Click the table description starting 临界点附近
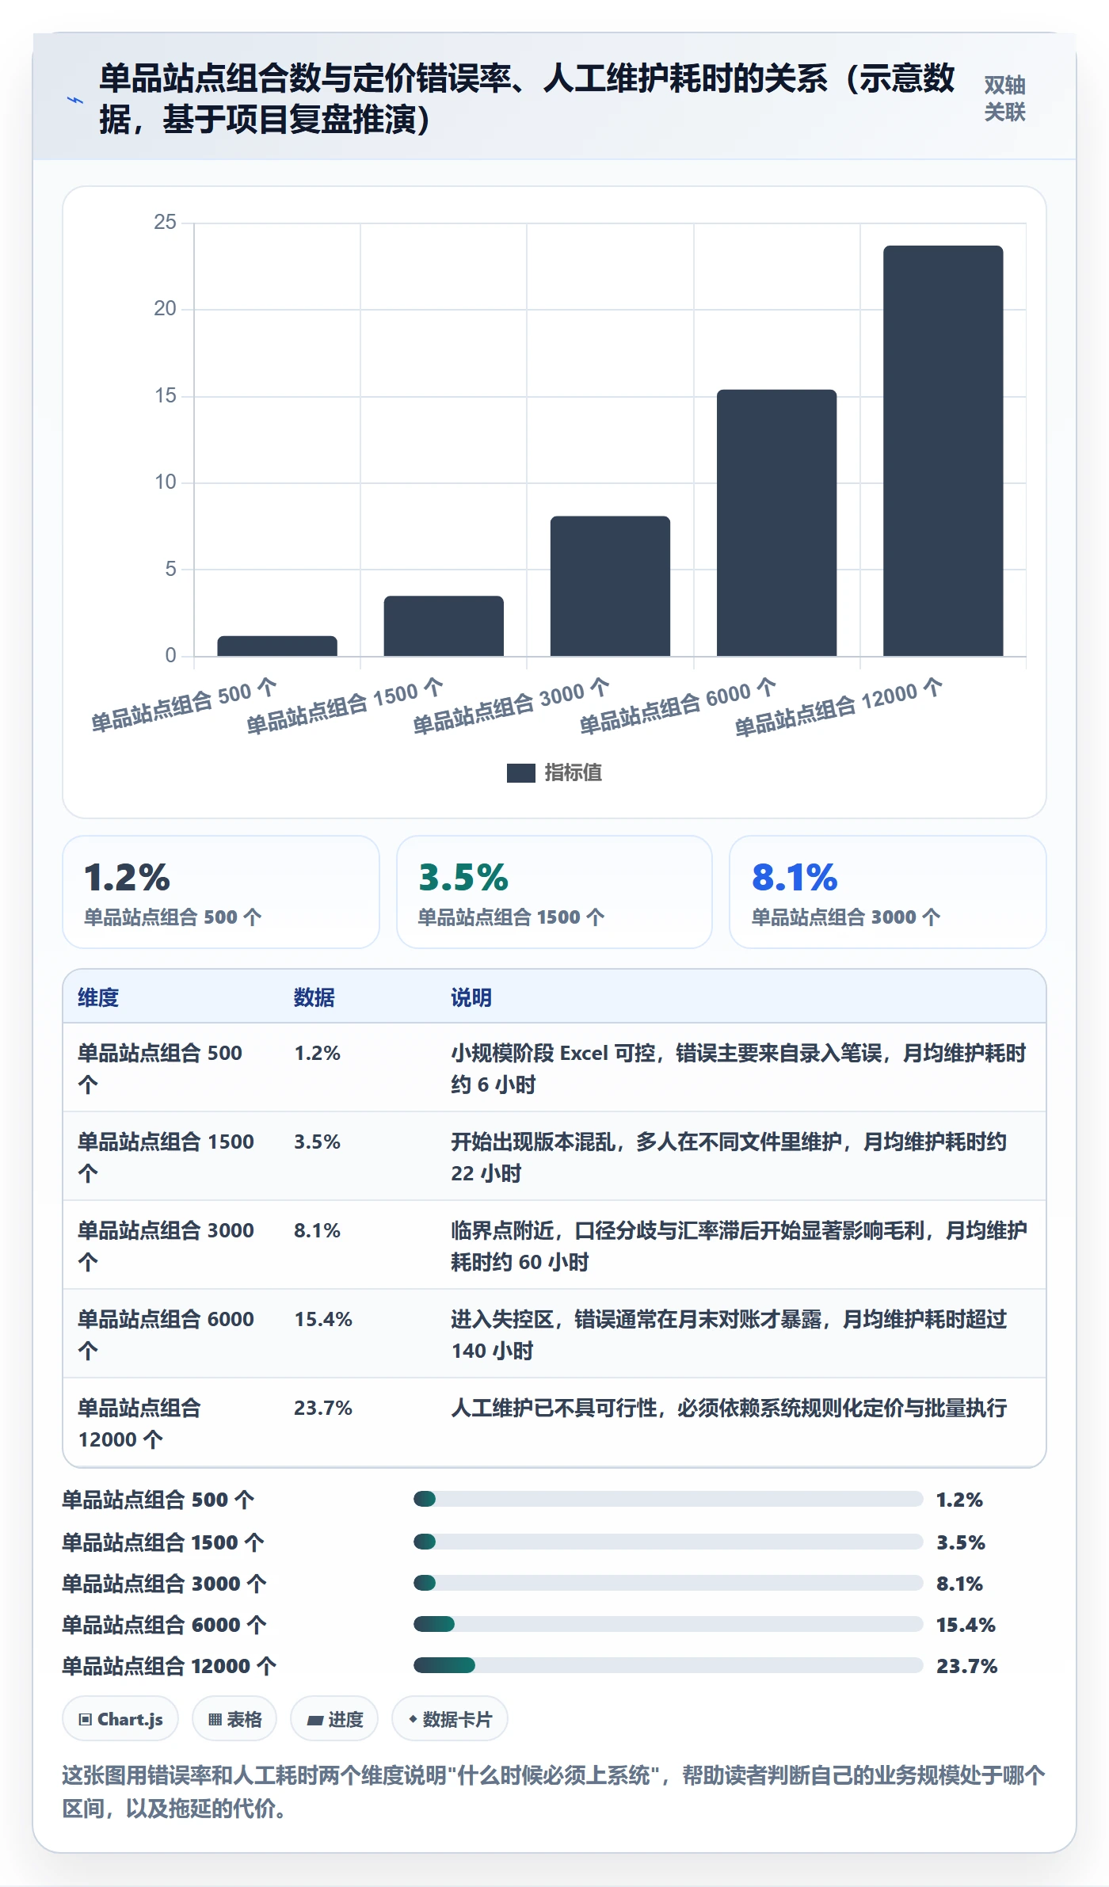 pyautogui.click(x=739, y=1246)
